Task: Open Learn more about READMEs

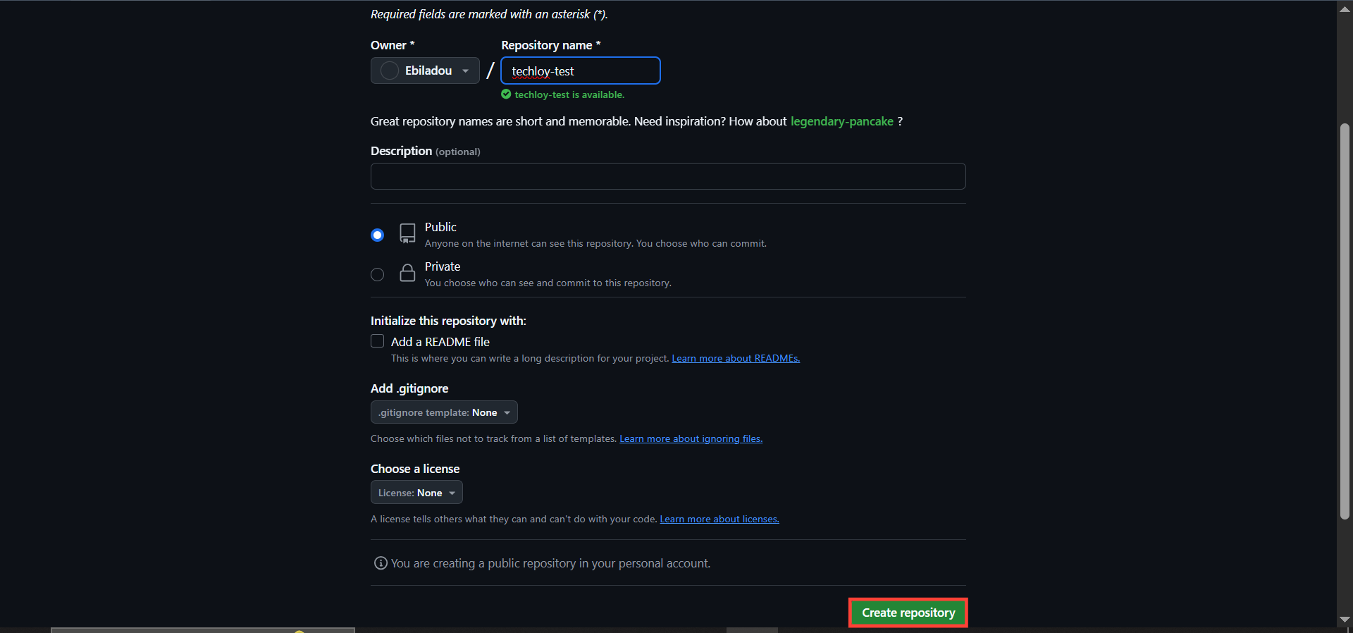Action: point(735,358)
